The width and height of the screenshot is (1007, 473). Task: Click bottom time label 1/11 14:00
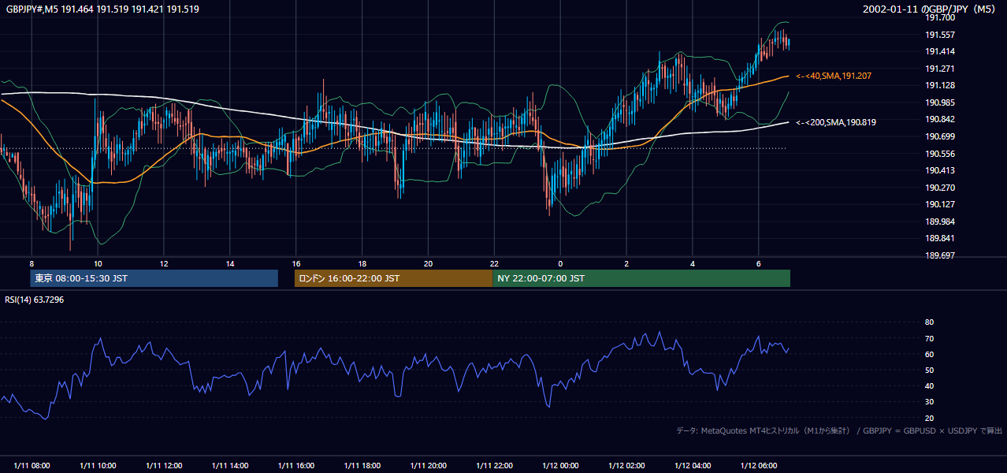pos(230,466)
